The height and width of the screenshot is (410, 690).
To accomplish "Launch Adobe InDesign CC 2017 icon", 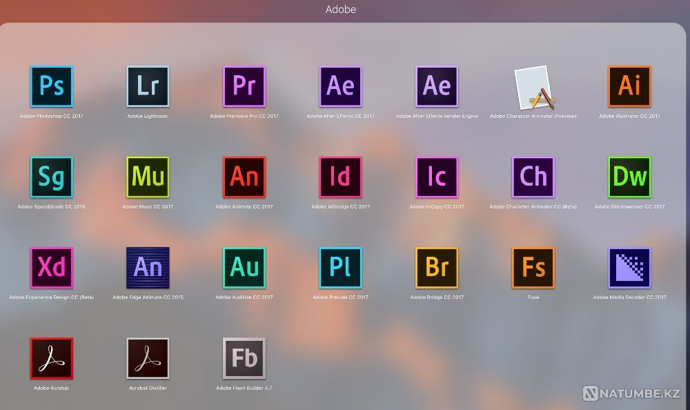I will click(x=341, y=177).
